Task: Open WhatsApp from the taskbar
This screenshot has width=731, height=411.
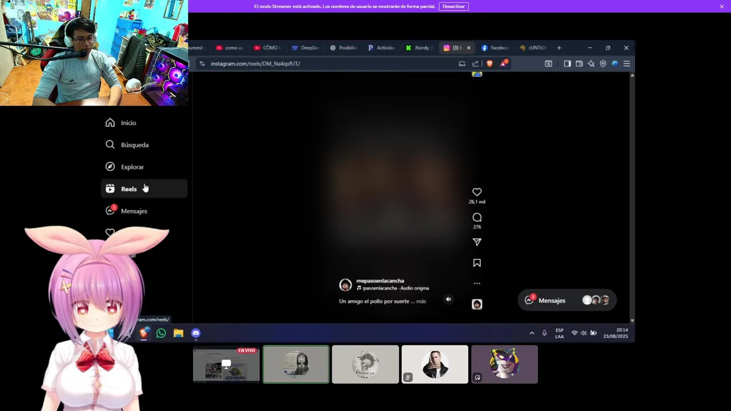Action: click(161, 333)
